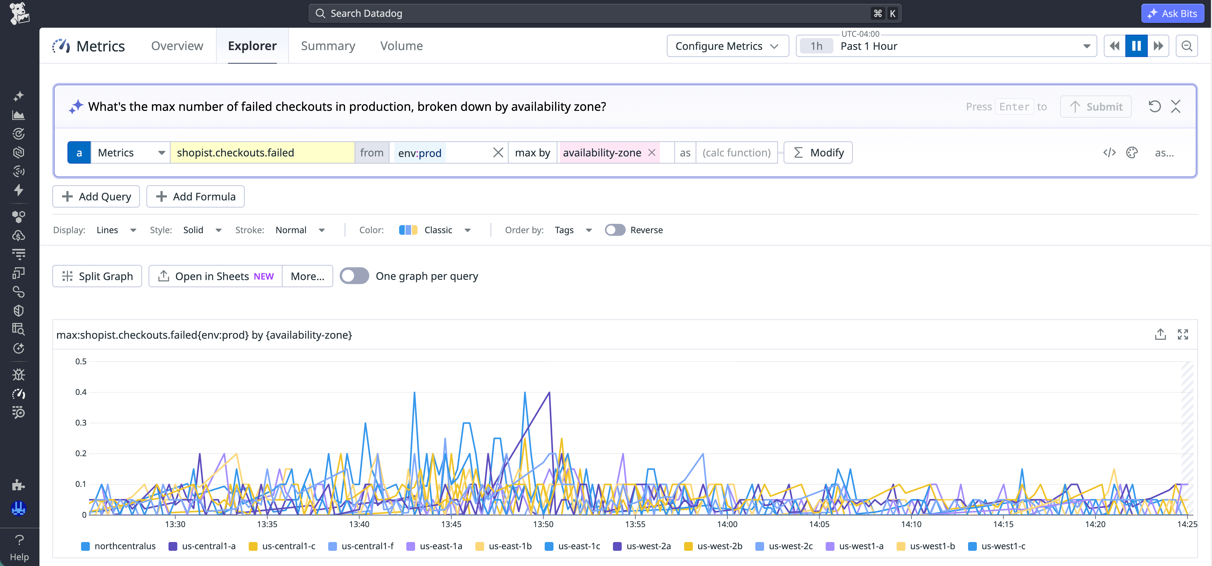Remove the availability-zone group tag
The width and height of the screenshot is (1212, 566).
652,152
